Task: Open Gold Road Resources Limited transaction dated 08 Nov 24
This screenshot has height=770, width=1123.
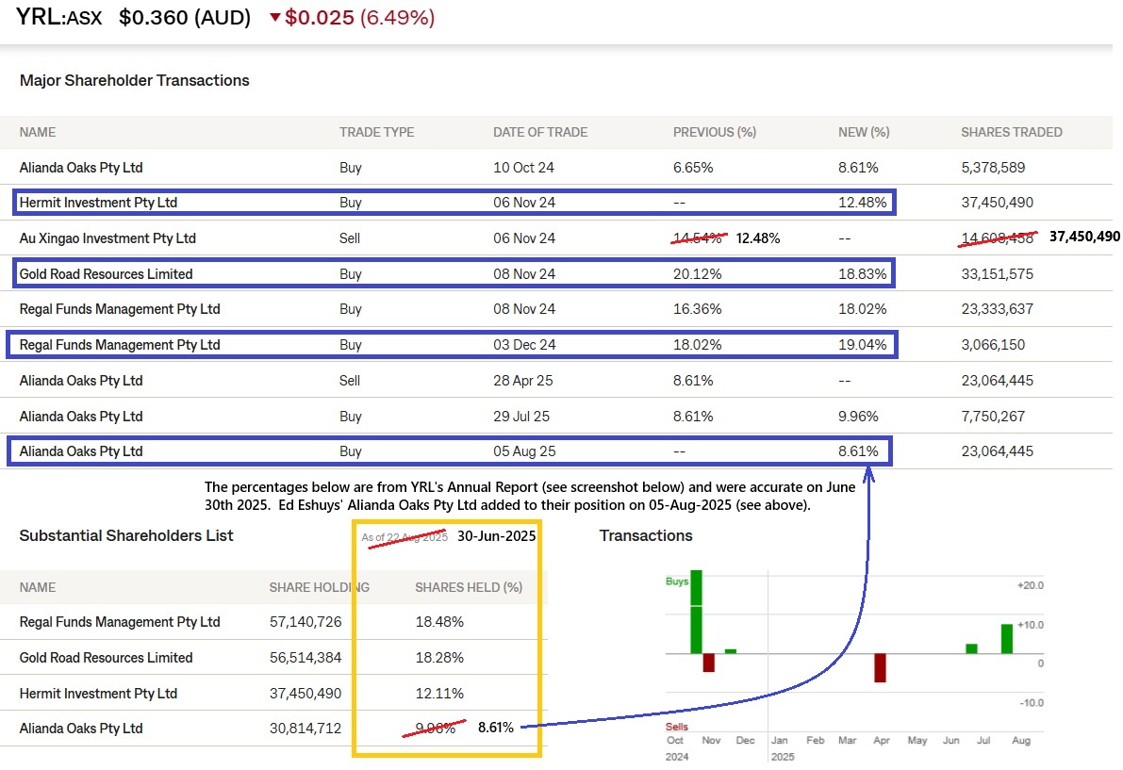Action: (106, 274)
